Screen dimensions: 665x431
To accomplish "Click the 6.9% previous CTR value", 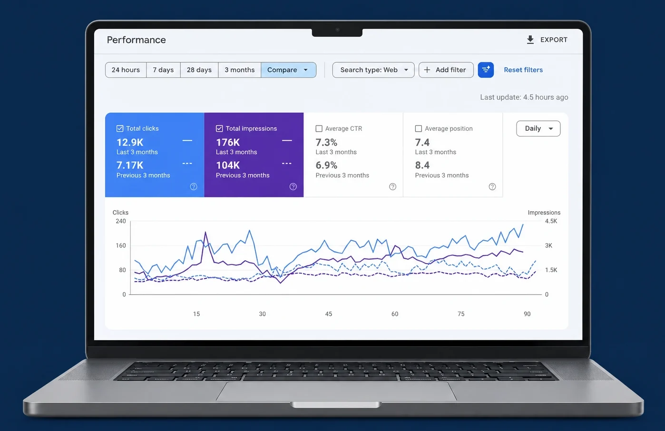I will (326, 165).
